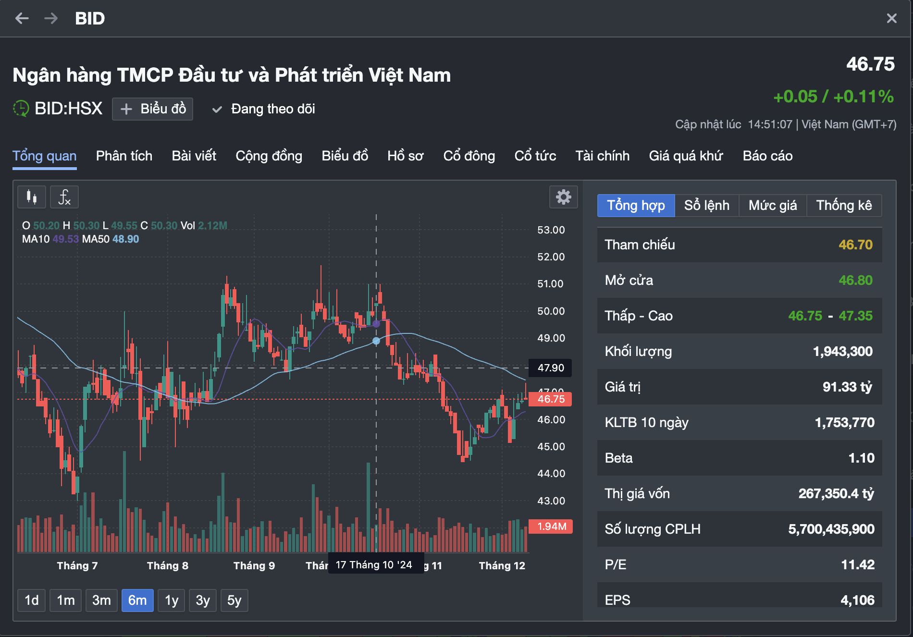
Task: Open the Cổ tức tab
Action: [535, 156]
